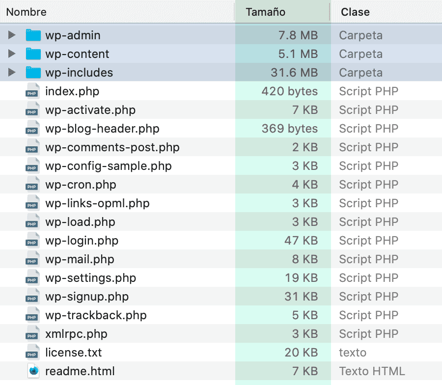
Task: Click the PHP icon of wp-mail.php
Action: point(32,259)
